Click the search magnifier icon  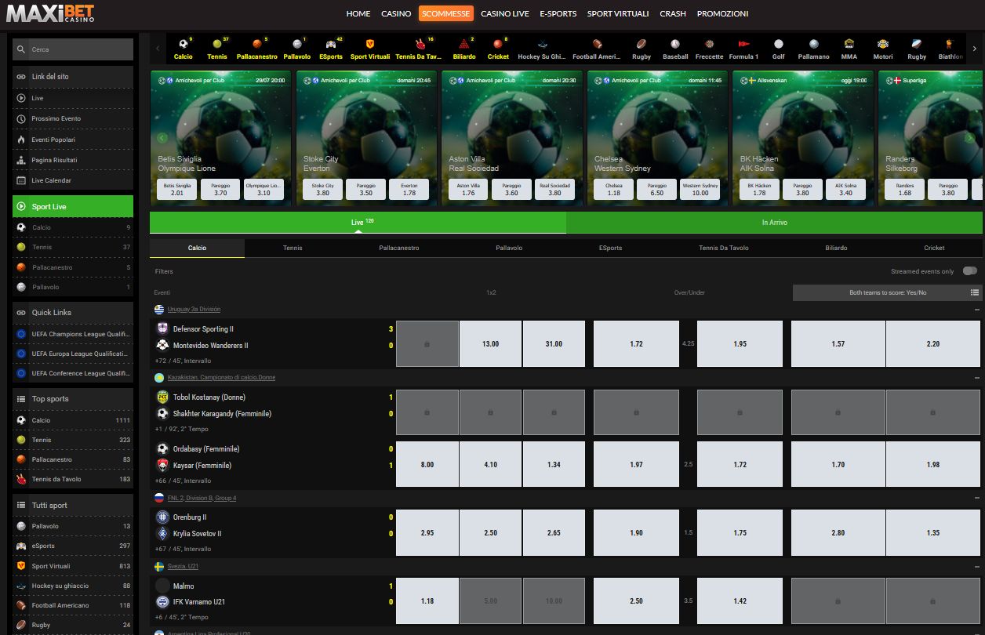[x=21, y=49]
